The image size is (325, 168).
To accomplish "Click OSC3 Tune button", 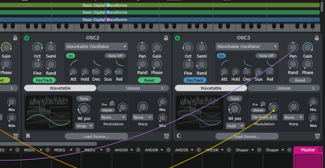I will (x=235, y=99).
